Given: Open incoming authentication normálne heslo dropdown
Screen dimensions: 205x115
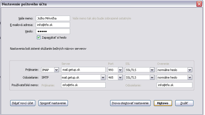Looking at the screenshot, I should click(190, 70).
